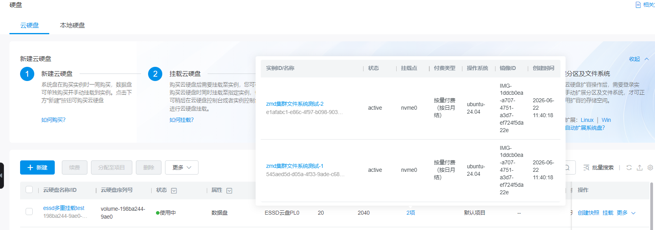Click the 操作 column header
Screen dimensions: 655x230
[583, 190]
